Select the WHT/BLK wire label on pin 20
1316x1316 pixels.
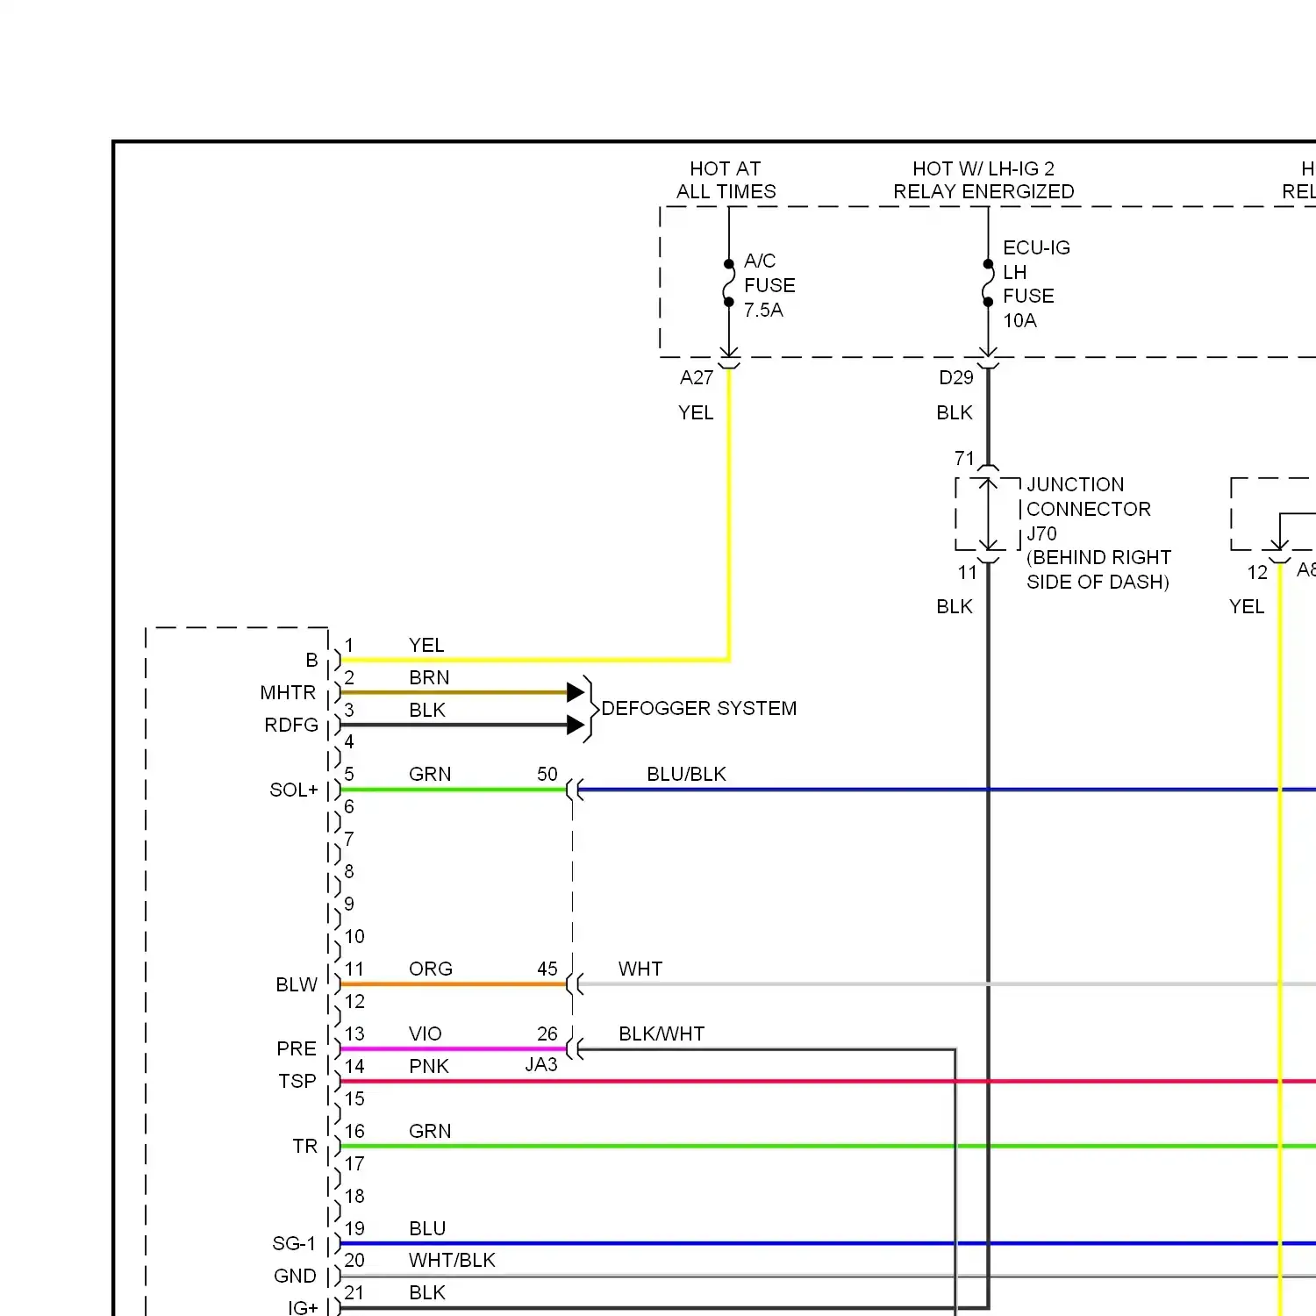point(452,1260)
